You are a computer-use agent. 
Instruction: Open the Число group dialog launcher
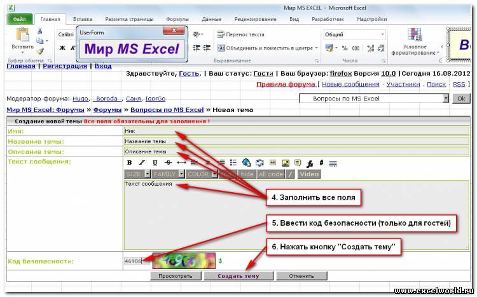click(384, 61)
